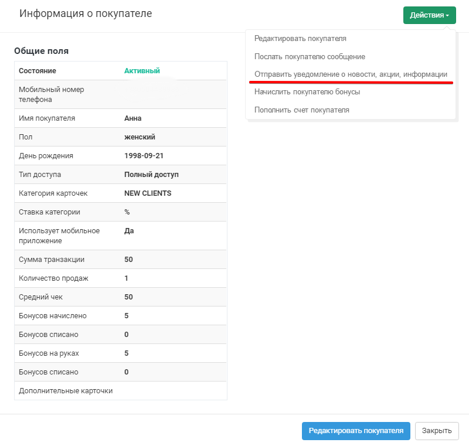Select Пополнить счет покупателя menu item
The image size is (469, 446).
[301, 110]
